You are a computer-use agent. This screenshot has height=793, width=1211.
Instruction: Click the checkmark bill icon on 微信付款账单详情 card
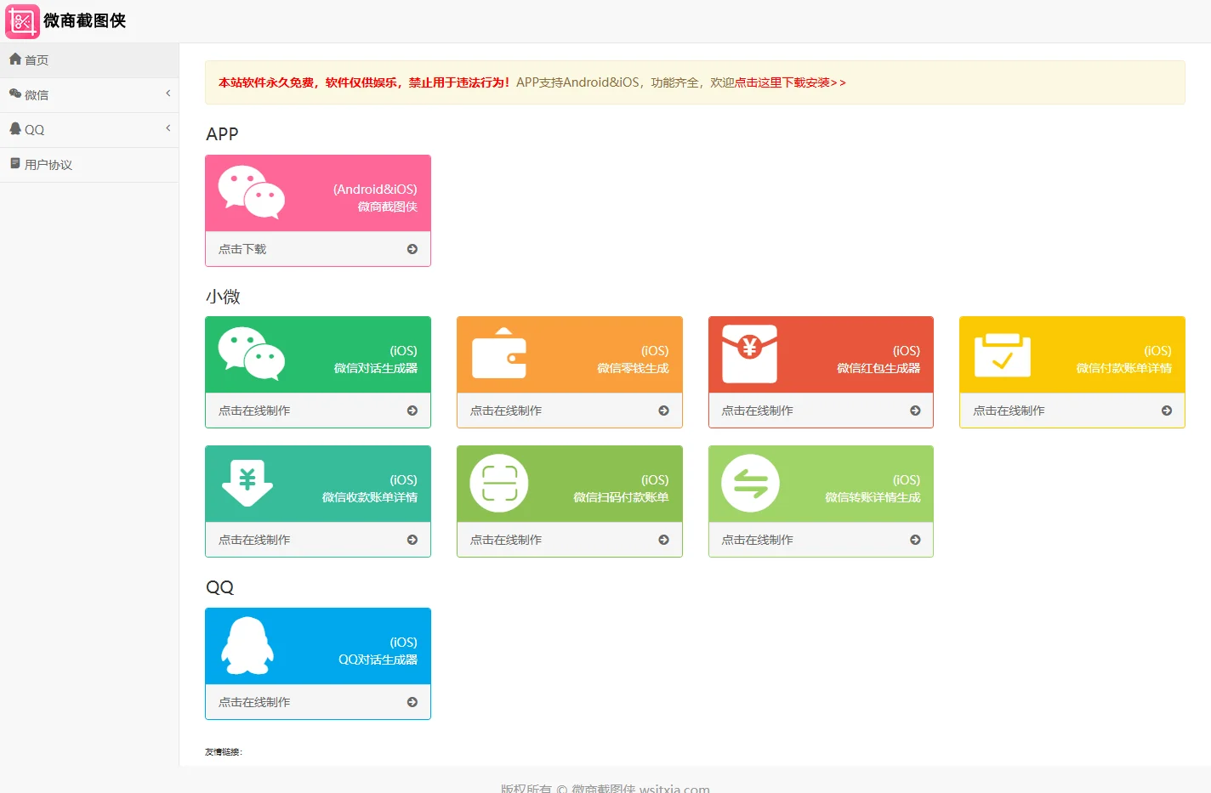pos(1003,355)
